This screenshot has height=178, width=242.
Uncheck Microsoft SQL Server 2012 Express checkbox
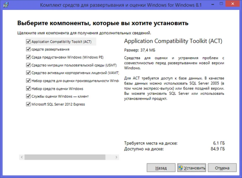coord(28,104)
